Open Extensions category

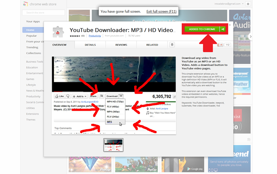coord(32,114)
